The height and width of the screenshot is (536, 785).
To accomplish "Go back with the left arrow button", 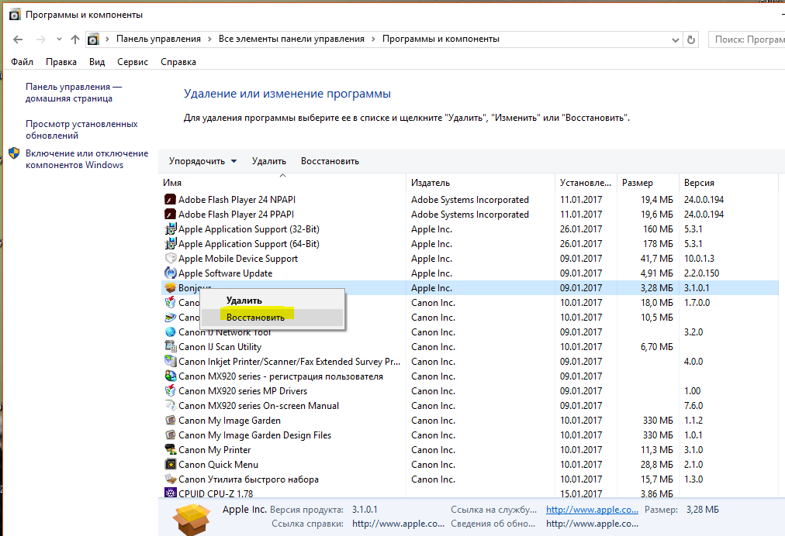I will click(x=18, y=39).
